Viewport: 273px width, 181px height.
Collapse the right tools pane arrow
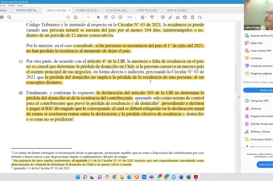239,97
